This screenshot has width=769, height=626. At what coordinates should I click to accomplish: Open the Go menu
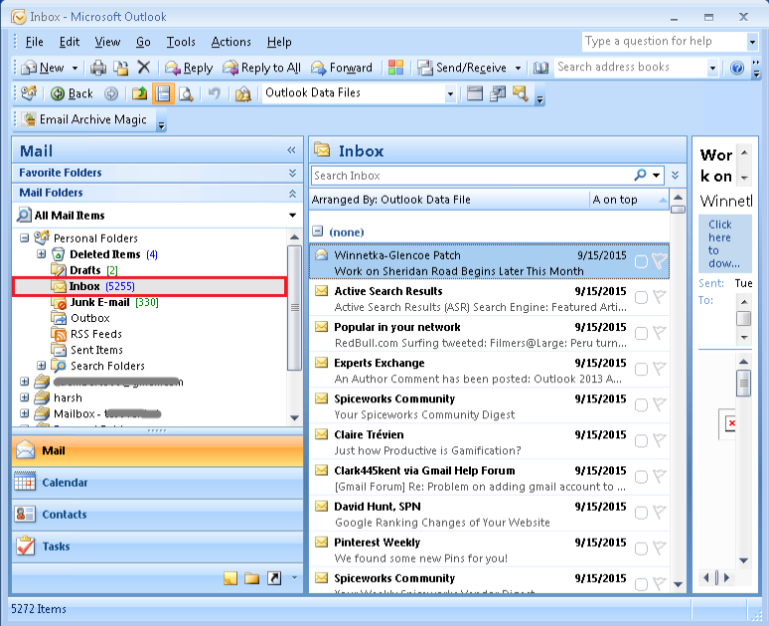(x=143, y=42)
